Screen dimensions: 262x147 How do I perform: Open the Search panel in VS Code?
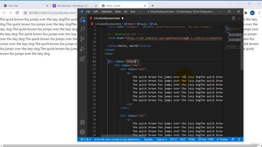tap(82, 29)
